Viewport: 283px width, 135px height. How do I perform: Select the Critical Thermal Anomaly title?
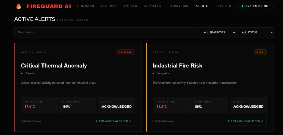(x=54, y=66)
